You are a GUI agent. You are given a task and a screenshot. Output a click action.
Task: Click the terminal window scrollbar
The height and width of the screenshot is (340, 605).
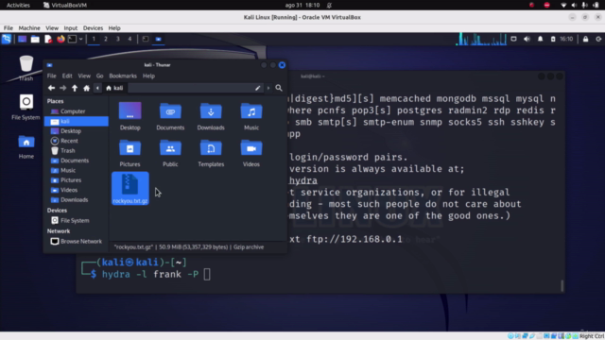pyautogui.click(x=562, y=285)
